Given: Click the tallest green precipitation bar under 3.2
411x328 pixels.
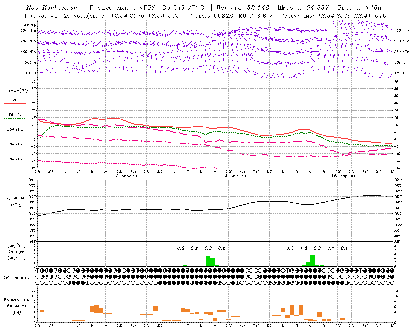Looking at the screenshot, I should tap(312, 261).
